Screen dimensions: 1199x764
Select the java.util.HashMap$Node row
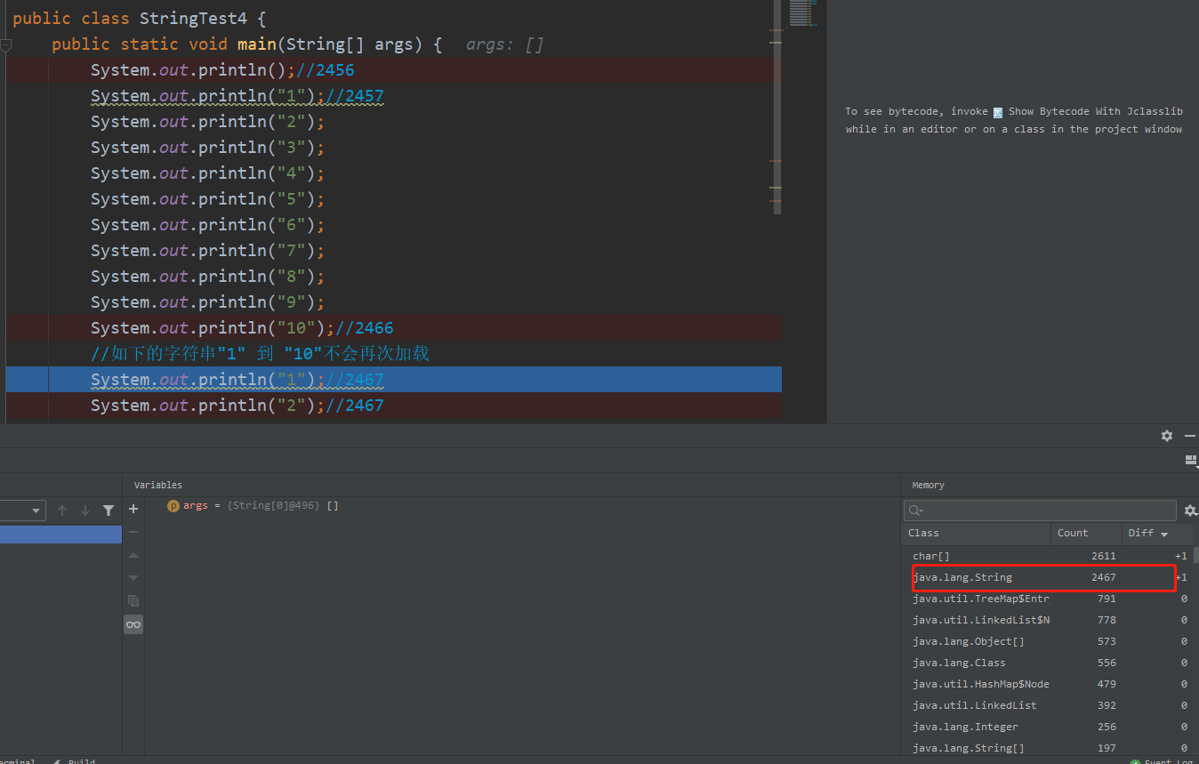pos(1047,684)
